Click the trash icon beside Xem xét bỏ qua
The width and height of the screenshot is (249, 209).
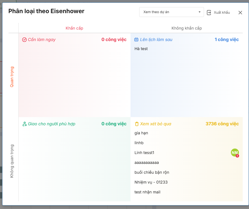(137, 124)
